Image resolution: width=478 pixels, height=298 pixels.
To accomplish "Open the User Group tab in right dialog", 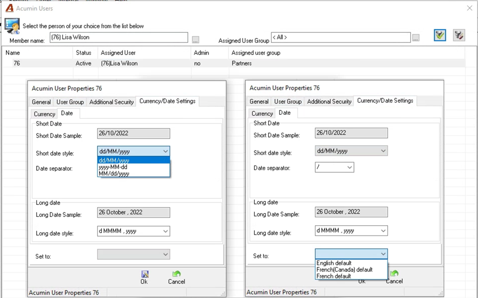I will coord(288,101).
